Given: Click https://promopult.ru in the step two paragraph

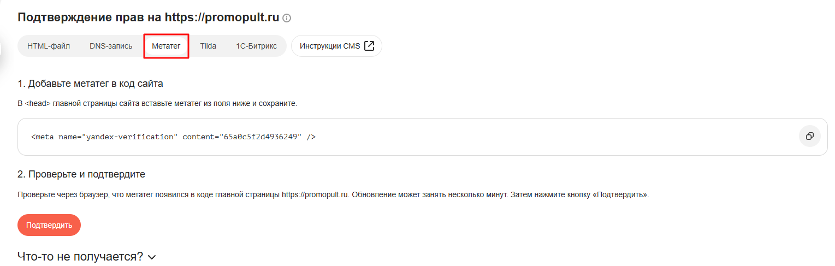Looking at the screenshot, I should pos(315,194).
